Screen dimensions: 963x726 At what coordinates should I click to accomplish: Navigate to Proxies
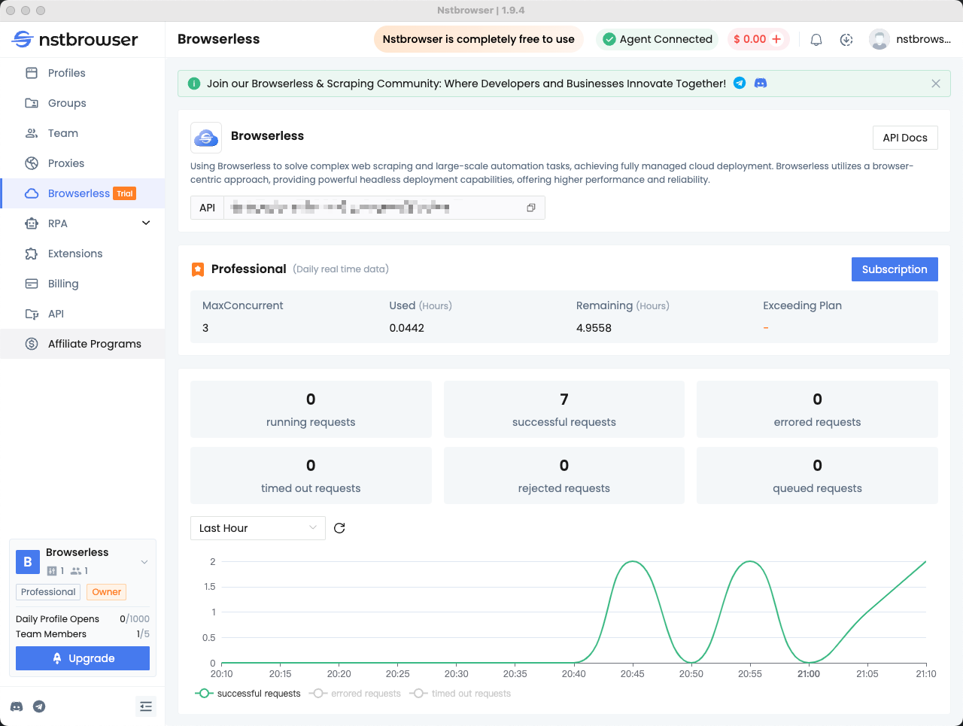pos(83,163)
